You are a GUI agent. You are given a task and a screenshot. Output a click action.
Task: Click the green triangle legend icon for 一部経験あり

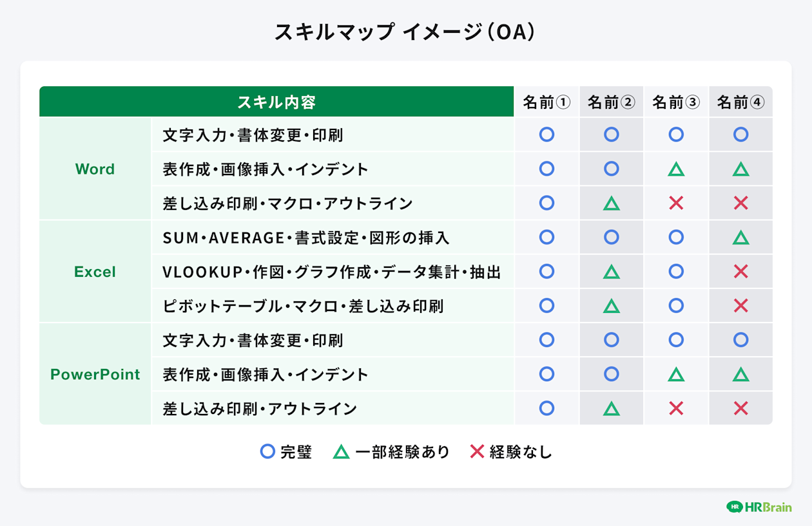342,452
